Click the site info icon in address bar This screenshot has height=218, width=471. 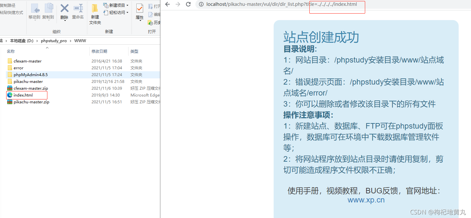click(x=201, y=4)
